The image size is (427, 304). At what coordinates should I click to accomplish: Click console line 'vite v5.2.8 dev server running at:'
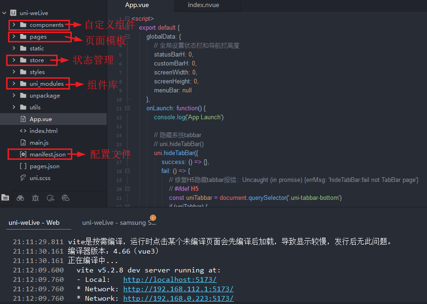(148, 271)
